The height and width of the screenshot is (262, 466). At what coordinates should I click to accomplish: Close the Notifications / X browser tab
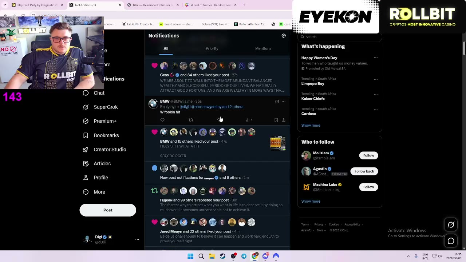[120, 5]
